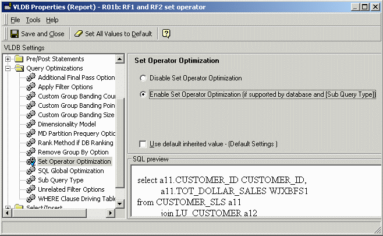Maximize the VLDB Properties window
This screenshot has width=383, height=236.
point(365,7)
